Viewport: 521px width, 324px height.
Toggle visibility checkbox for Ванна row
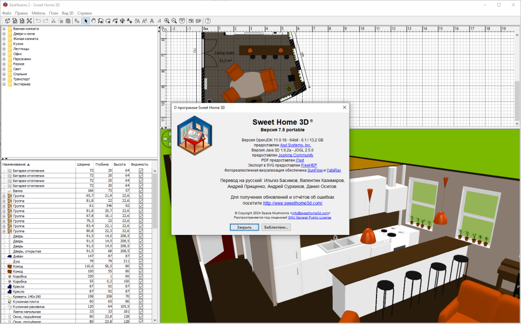click(x=141, y=191)
